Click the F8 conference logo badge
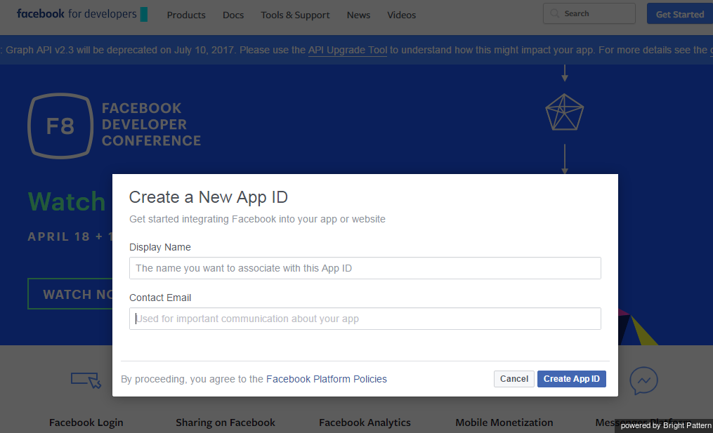 point(60,126)
